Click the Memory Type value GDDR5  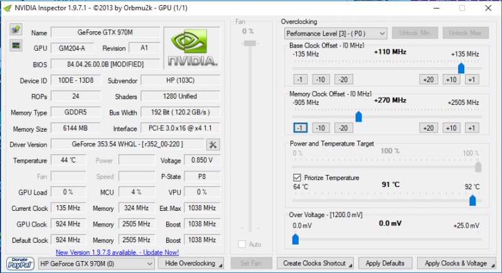click(x=76, y=112)
